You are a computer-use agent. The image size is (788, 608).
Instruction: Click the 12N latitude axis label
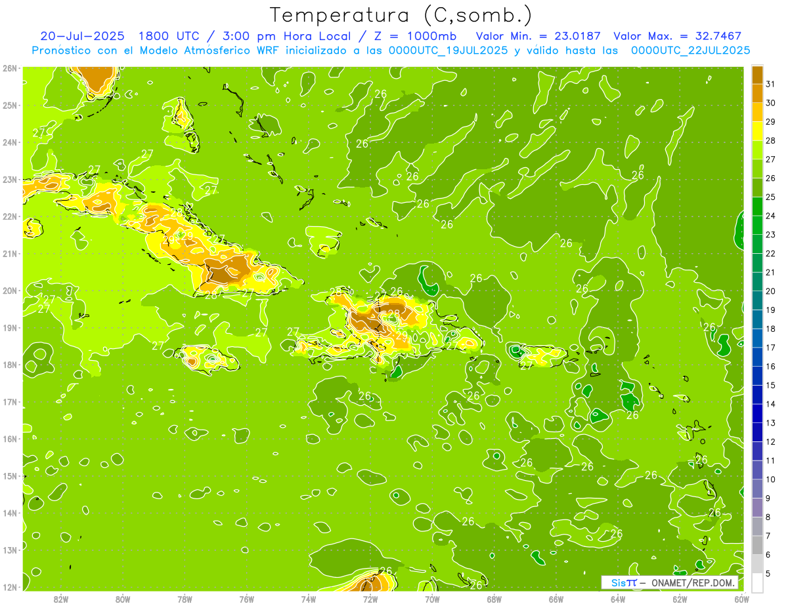pos(9,587)
